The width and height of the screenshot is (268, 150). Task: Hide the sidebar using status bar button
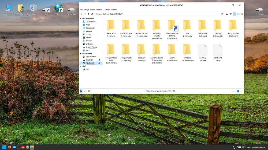pyautogui.click(x=89, y=91)
